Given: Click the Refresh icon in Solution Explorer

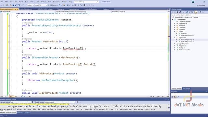Looking at the screenshot, I should [x=187, y=12].
